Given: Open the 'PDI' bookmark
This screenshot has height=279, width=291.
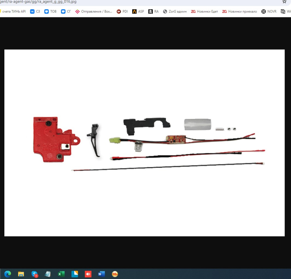Looking at the screenshot, I should [122, 12].
